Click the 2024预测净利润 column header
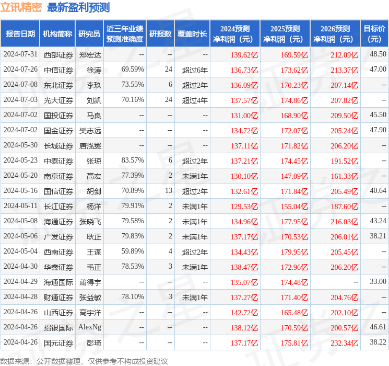 click(x=234, y=33)
